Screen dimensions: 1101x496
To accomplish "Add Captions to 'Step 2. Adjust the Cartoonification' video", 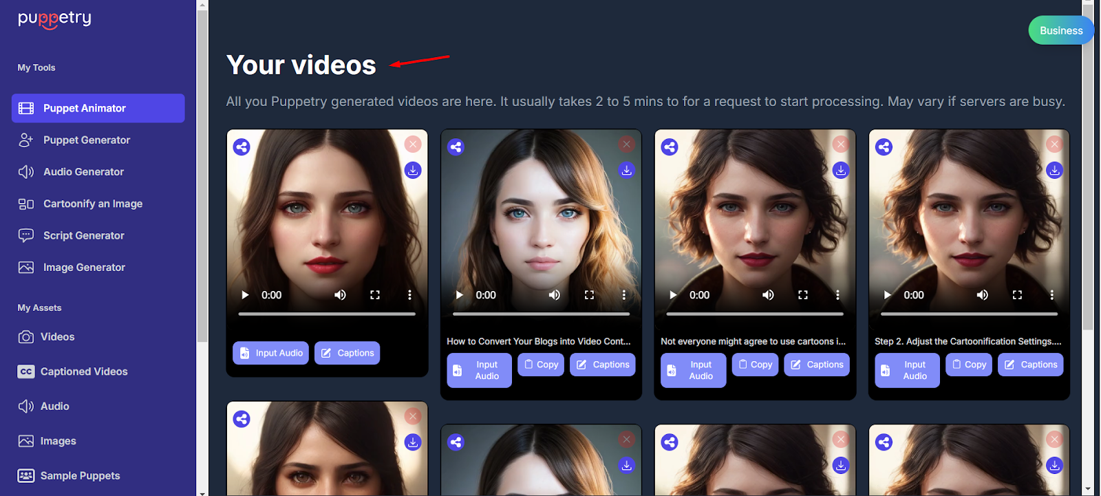I will [1031, 365].
